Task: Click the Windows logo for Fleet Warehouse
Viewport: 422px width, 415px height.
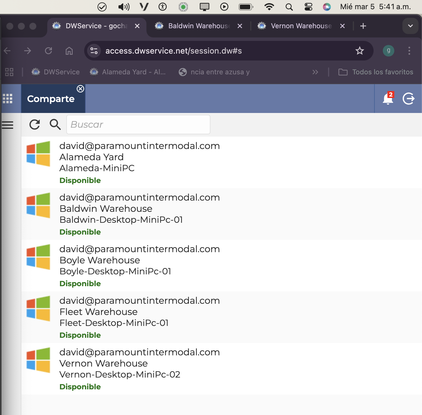Action: tap(38, 308)
